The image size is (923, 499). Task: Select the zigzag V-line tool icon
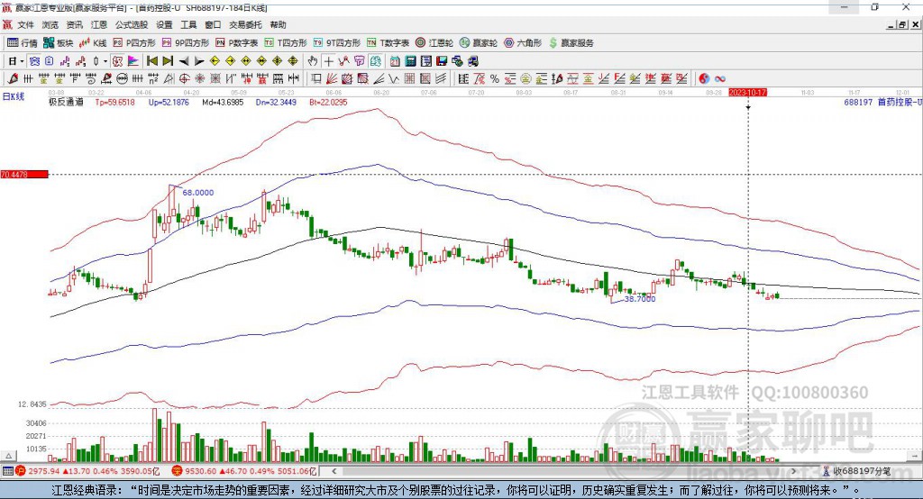pos(394,79)
